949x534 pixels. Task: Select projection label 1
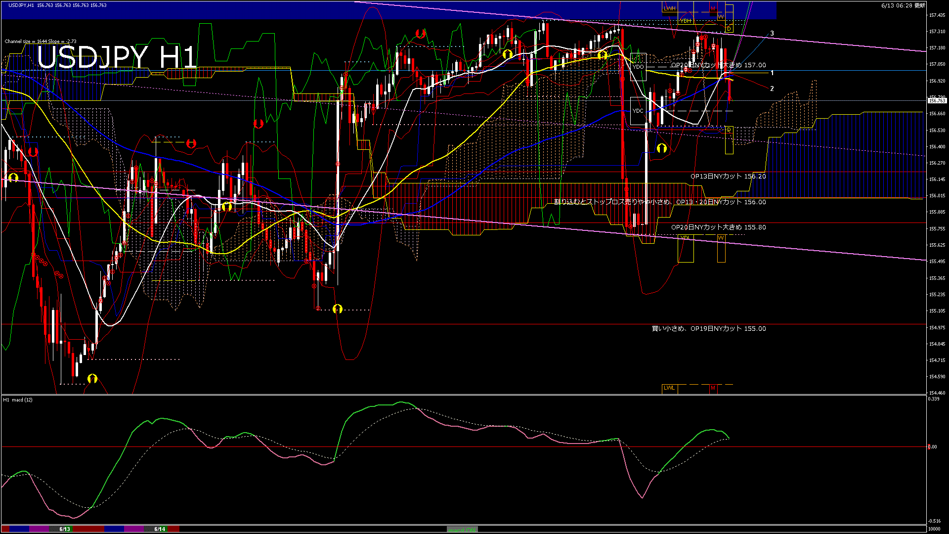(772, 73)
